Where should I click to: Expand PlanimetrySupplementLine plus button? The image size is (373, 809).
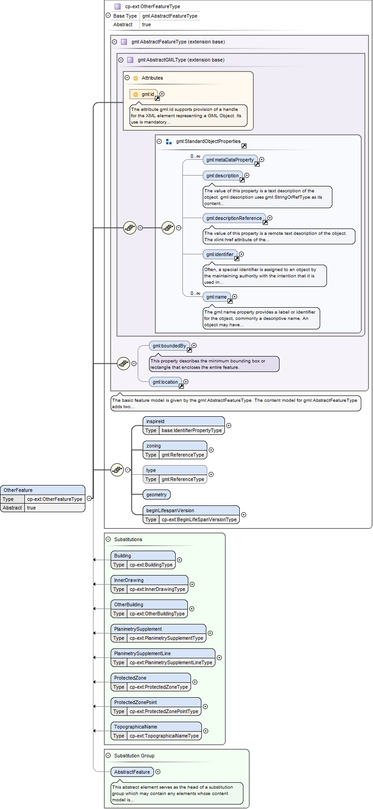(219, 658)
